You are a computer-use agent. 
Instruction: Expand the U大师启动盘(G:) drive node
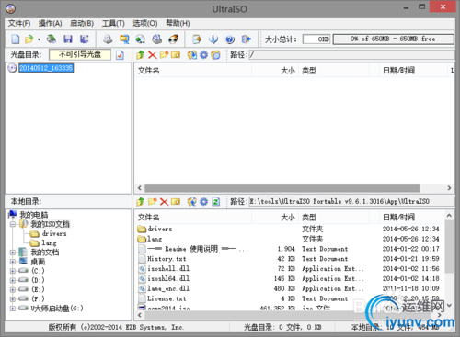pyautogui.click(x=13, y=309)
